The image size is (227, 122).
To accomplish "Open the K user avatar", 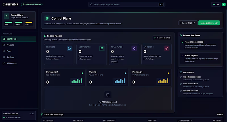I will point(224,5).
